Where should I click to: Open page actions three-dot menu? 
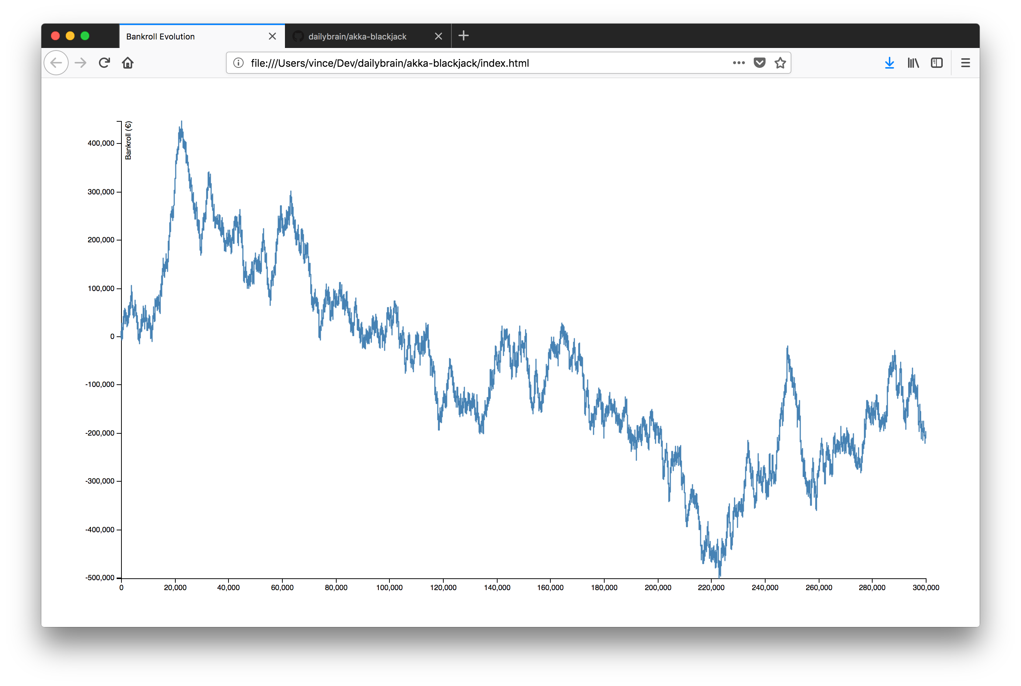click(x=739, y=63)
